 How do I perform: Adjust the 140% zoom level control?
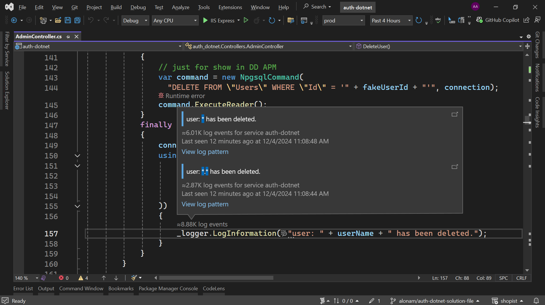(x=26, y=278)
